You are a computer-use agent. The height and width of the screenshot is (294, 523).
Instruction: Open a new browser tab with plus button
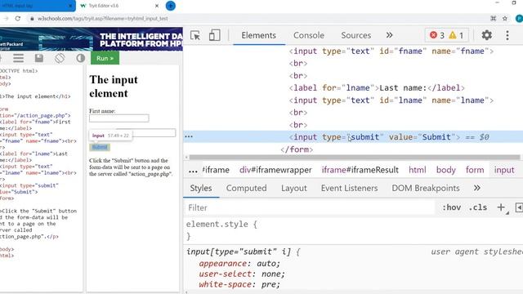coord(171,6)
